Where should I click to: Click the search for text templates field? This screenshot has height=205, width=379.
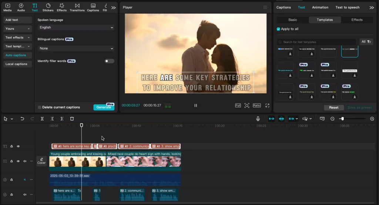coord(316,42)
